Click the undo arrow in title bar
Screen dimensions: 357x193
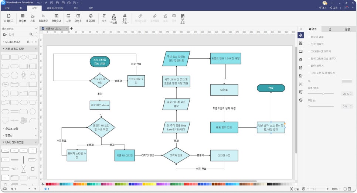[38, 3]
